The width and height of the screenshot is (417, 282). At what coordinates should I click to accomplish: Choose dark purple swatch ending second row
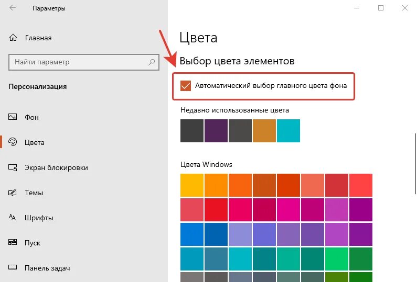tap(361, 210)
